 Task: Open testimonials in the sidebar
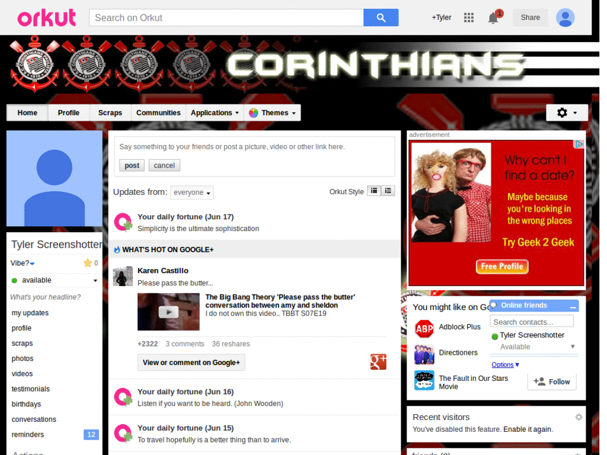[31, 389]
